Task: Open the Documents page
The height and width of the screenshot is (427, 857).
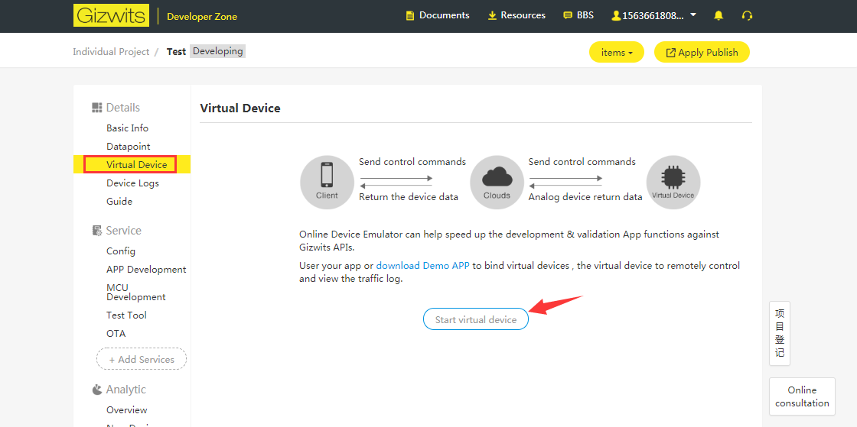Action: click(444, 15)
